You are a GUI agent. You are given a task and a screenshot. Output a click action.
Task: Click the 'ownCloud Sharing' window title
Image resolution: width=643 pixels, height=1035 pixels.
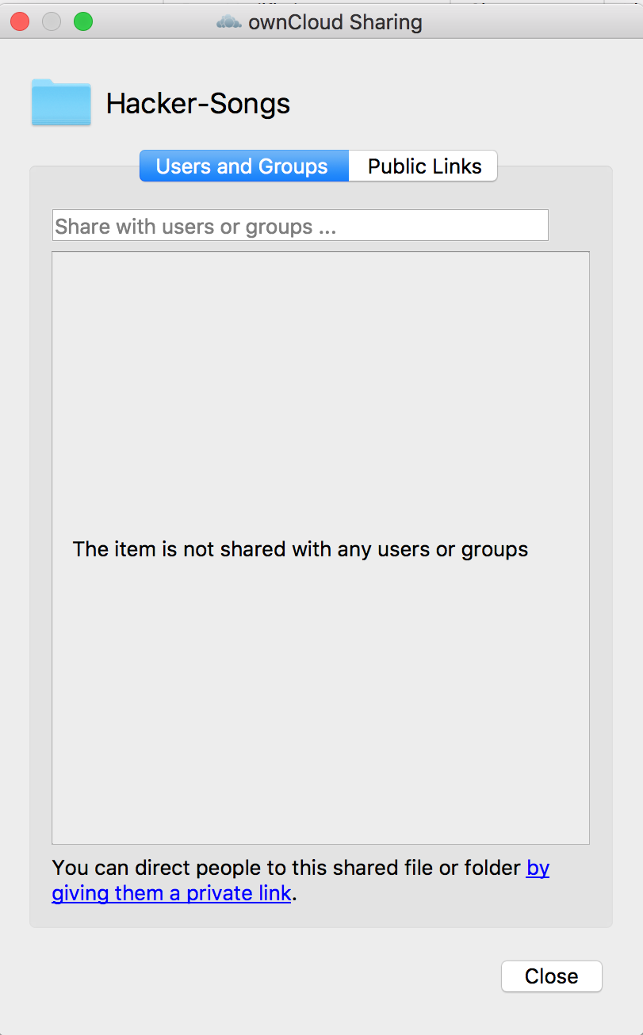pyautogui.click(x=335, y=23)
